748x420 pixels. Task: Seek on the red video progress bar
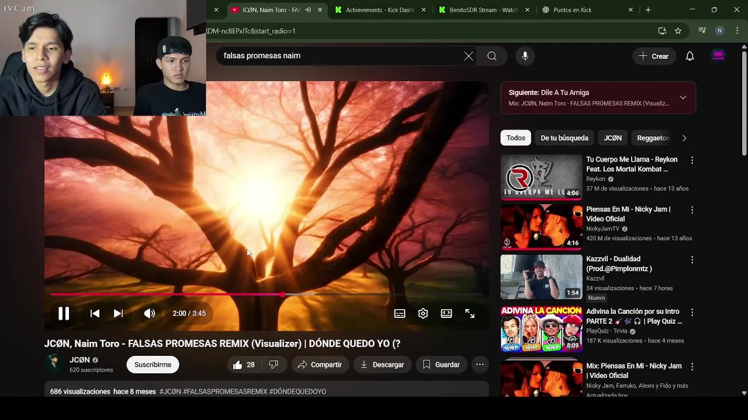[266, 295]
